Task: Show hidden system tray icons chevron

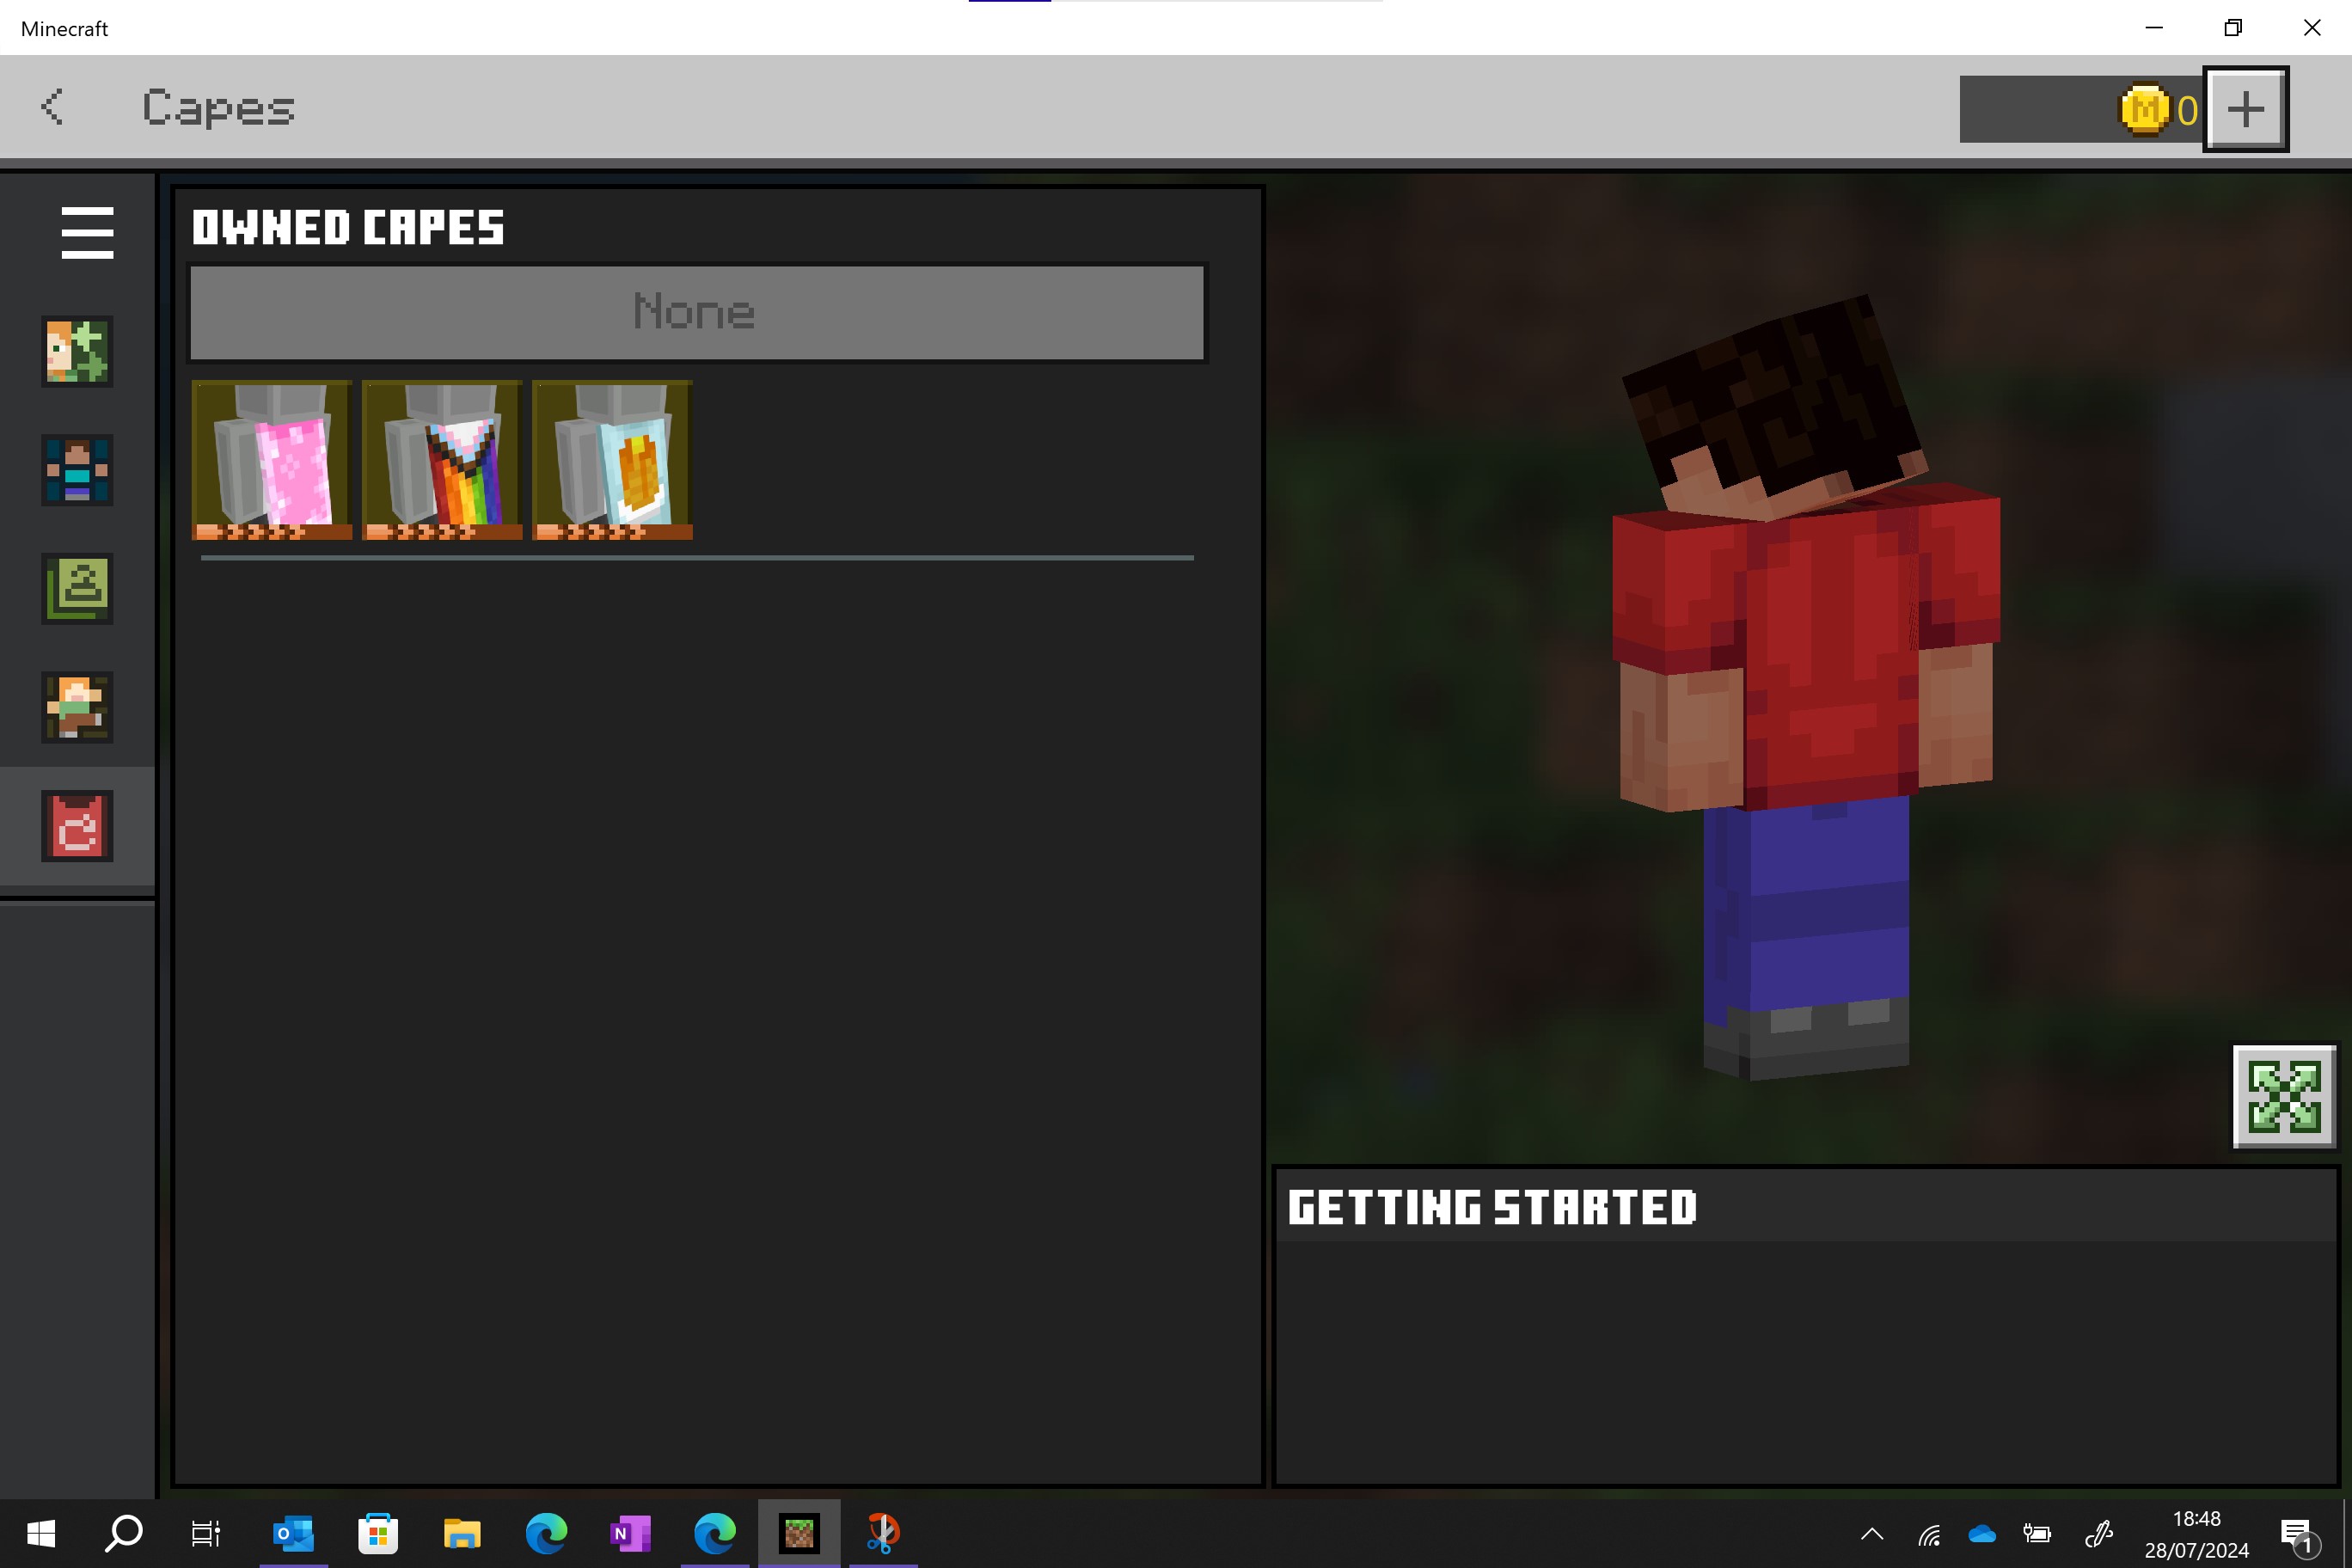Action: click(1871, 1533)
